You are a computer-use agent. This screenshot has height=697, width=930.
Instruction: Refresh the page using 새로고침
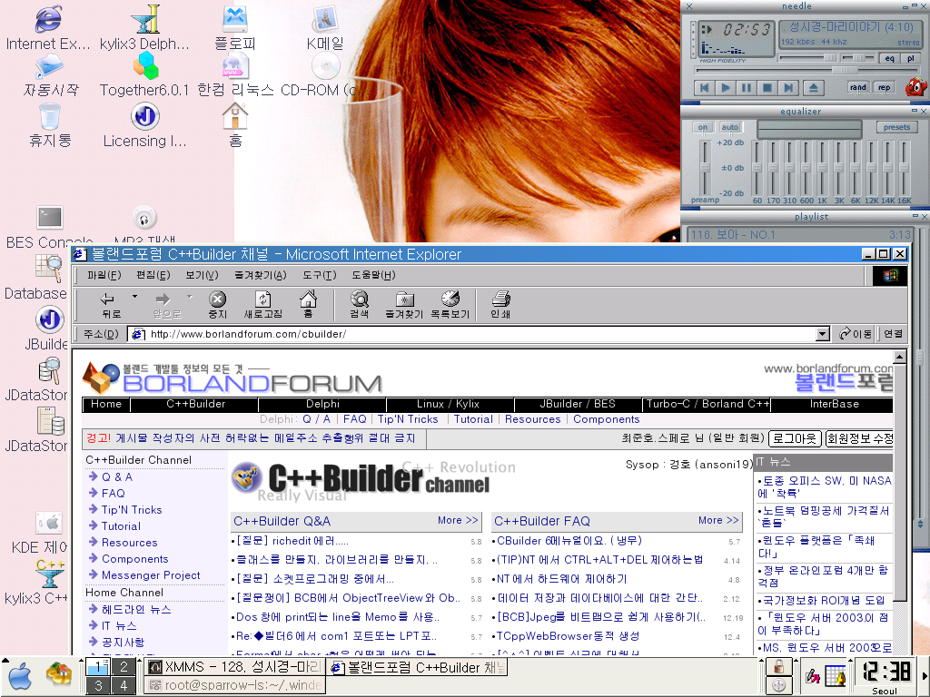click(263, 305)
